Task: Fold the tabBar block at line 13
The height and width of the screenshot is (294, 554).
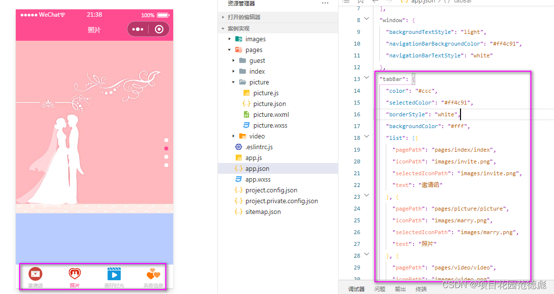Action: click(x=367, y=78)
